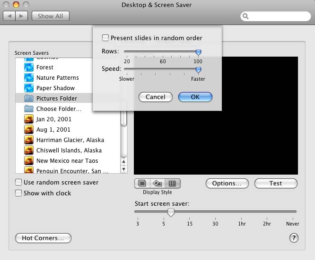This screenshot has width=315, height=260.
Task: Click the Forest screen saver icon
Action: tap(29, 67)
